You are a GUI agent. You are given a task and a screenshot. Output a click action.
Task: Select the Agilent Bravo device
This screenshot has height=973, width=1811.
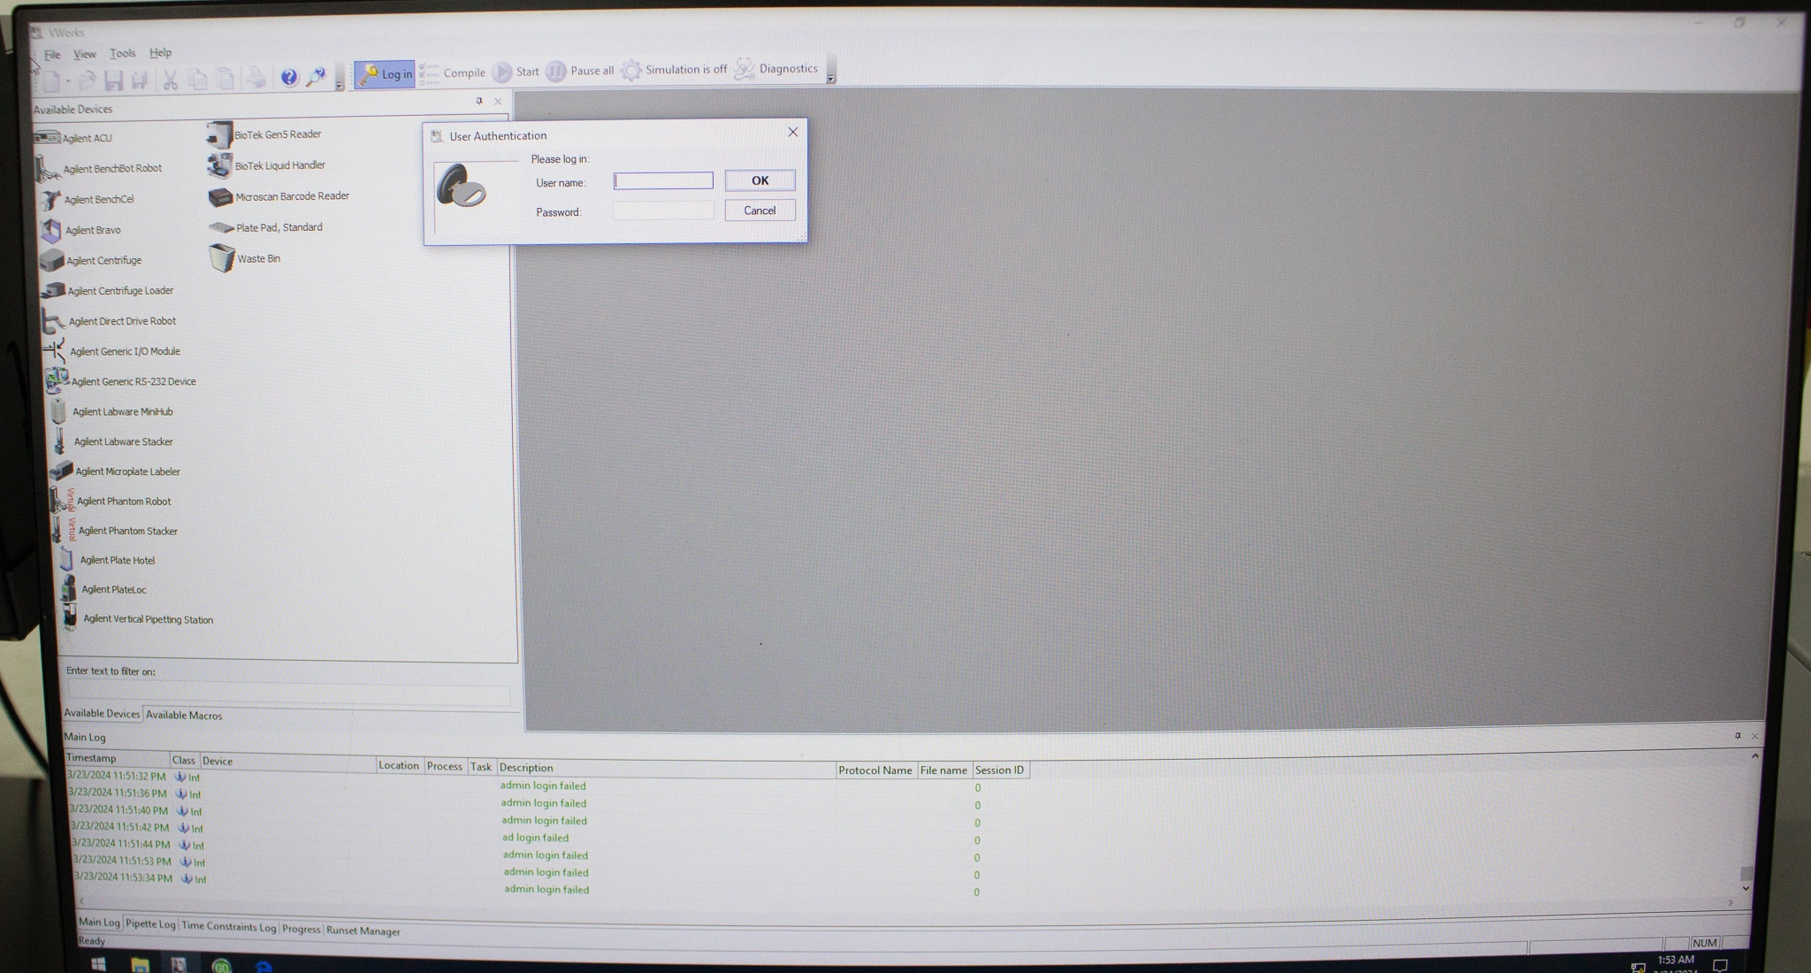[x=80, y=230]
